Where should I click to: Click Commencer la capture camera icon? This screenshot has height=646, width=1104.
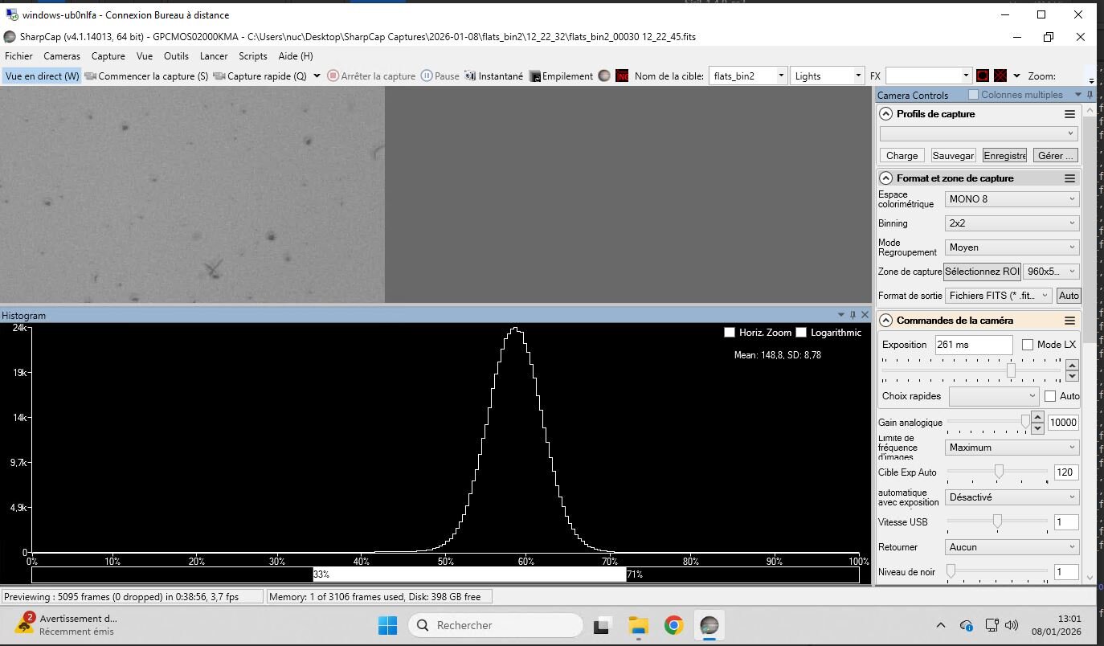[91, 76]
